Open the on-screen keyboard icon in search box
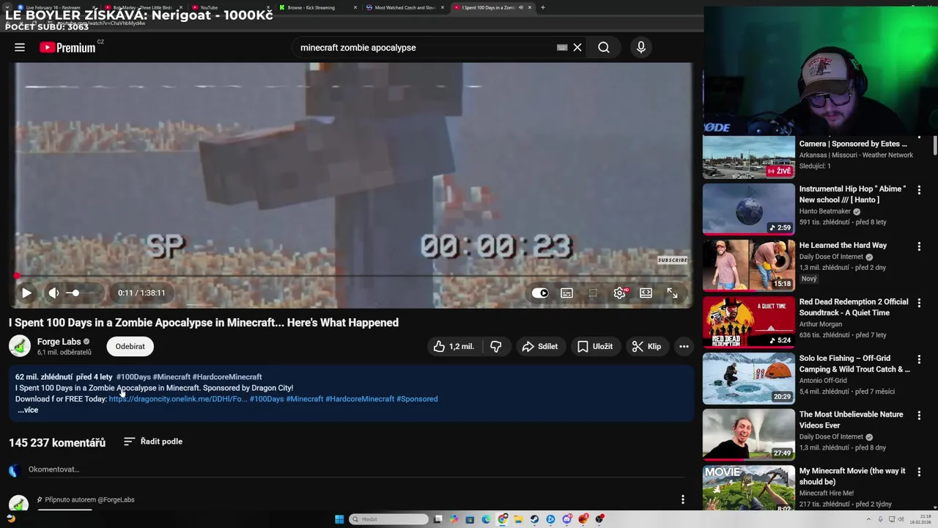 [562, 48]
